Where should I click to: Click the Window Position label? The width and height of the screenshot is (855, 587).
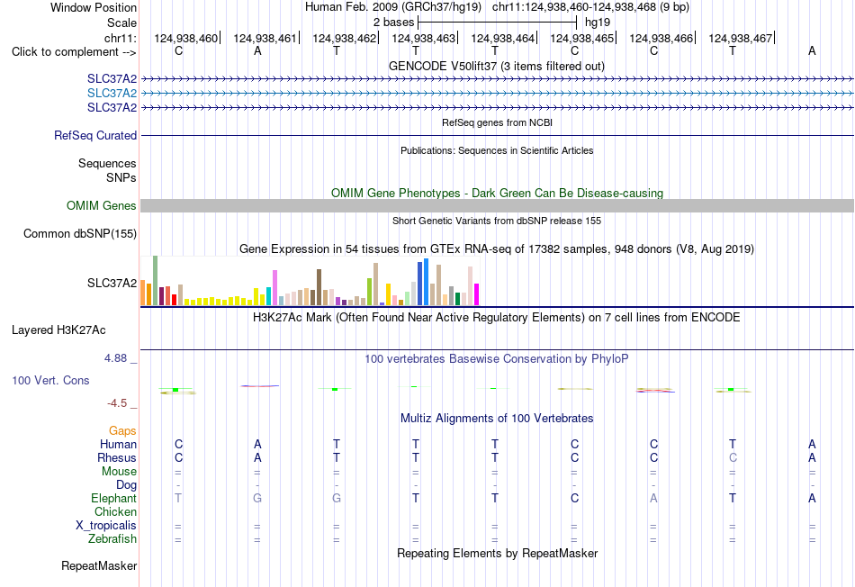coord(94,7)
